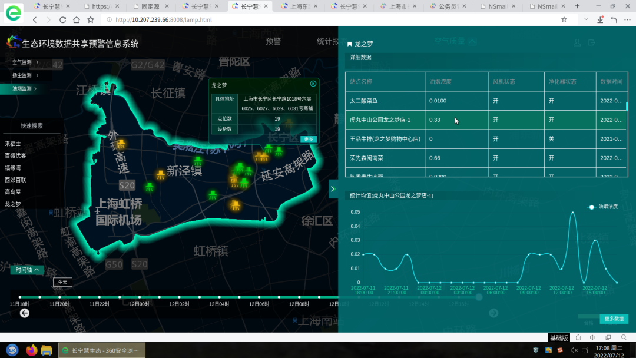Switch to the 公务员 browser tab
636x358 pixels.
click(x=448, y=6)
